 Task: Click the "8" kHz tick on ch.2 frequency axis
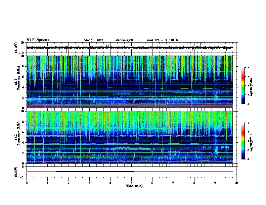(23, 122)
